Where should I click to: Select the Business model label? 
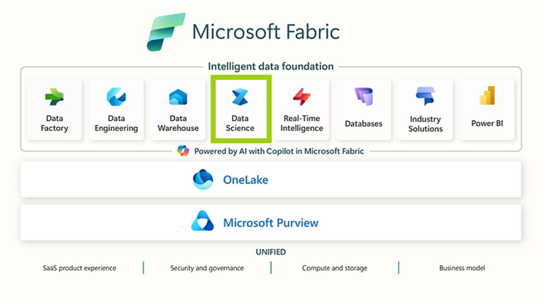coord(462,268)
